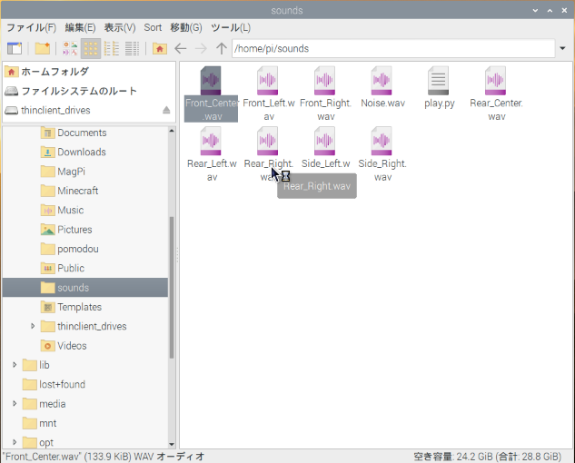Click free space status 空き容量 24.2 GiB
This screenshot has width=575, height=463.
[488, 457]
